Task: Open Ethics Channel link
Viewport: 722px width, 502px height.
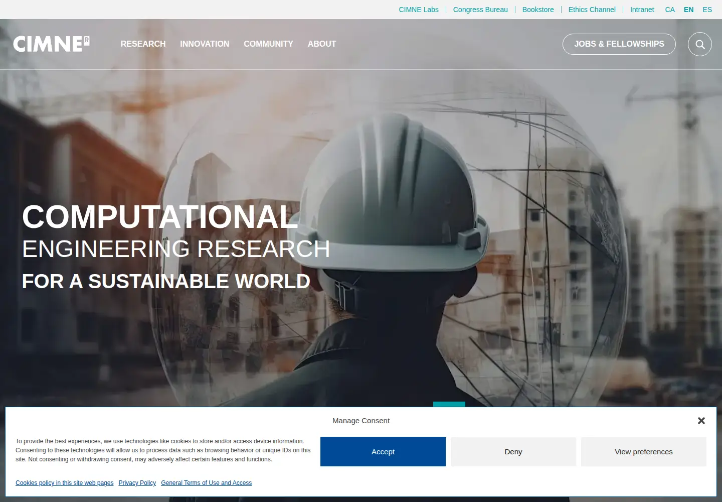Action: (x=592, y=10)
